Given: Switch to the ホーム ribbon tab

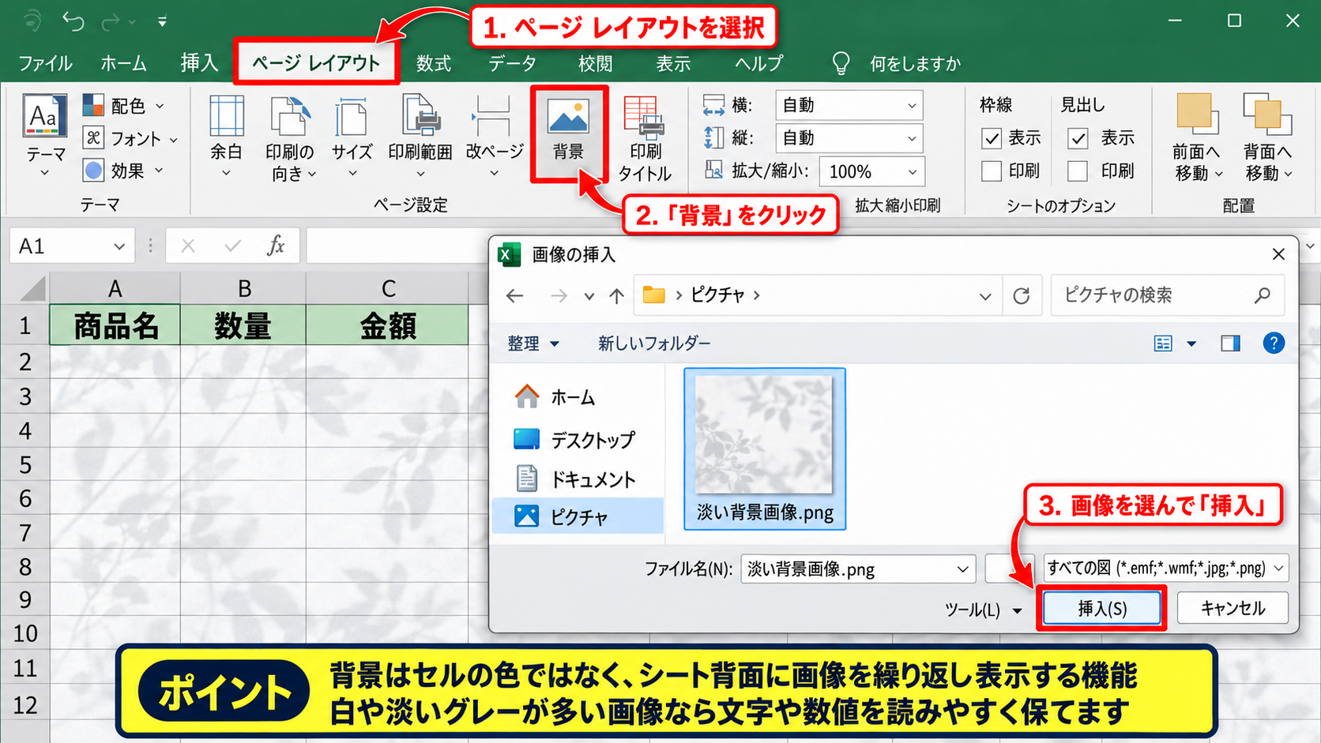Looking at the screenshot, I should click(x=123, y=63).
